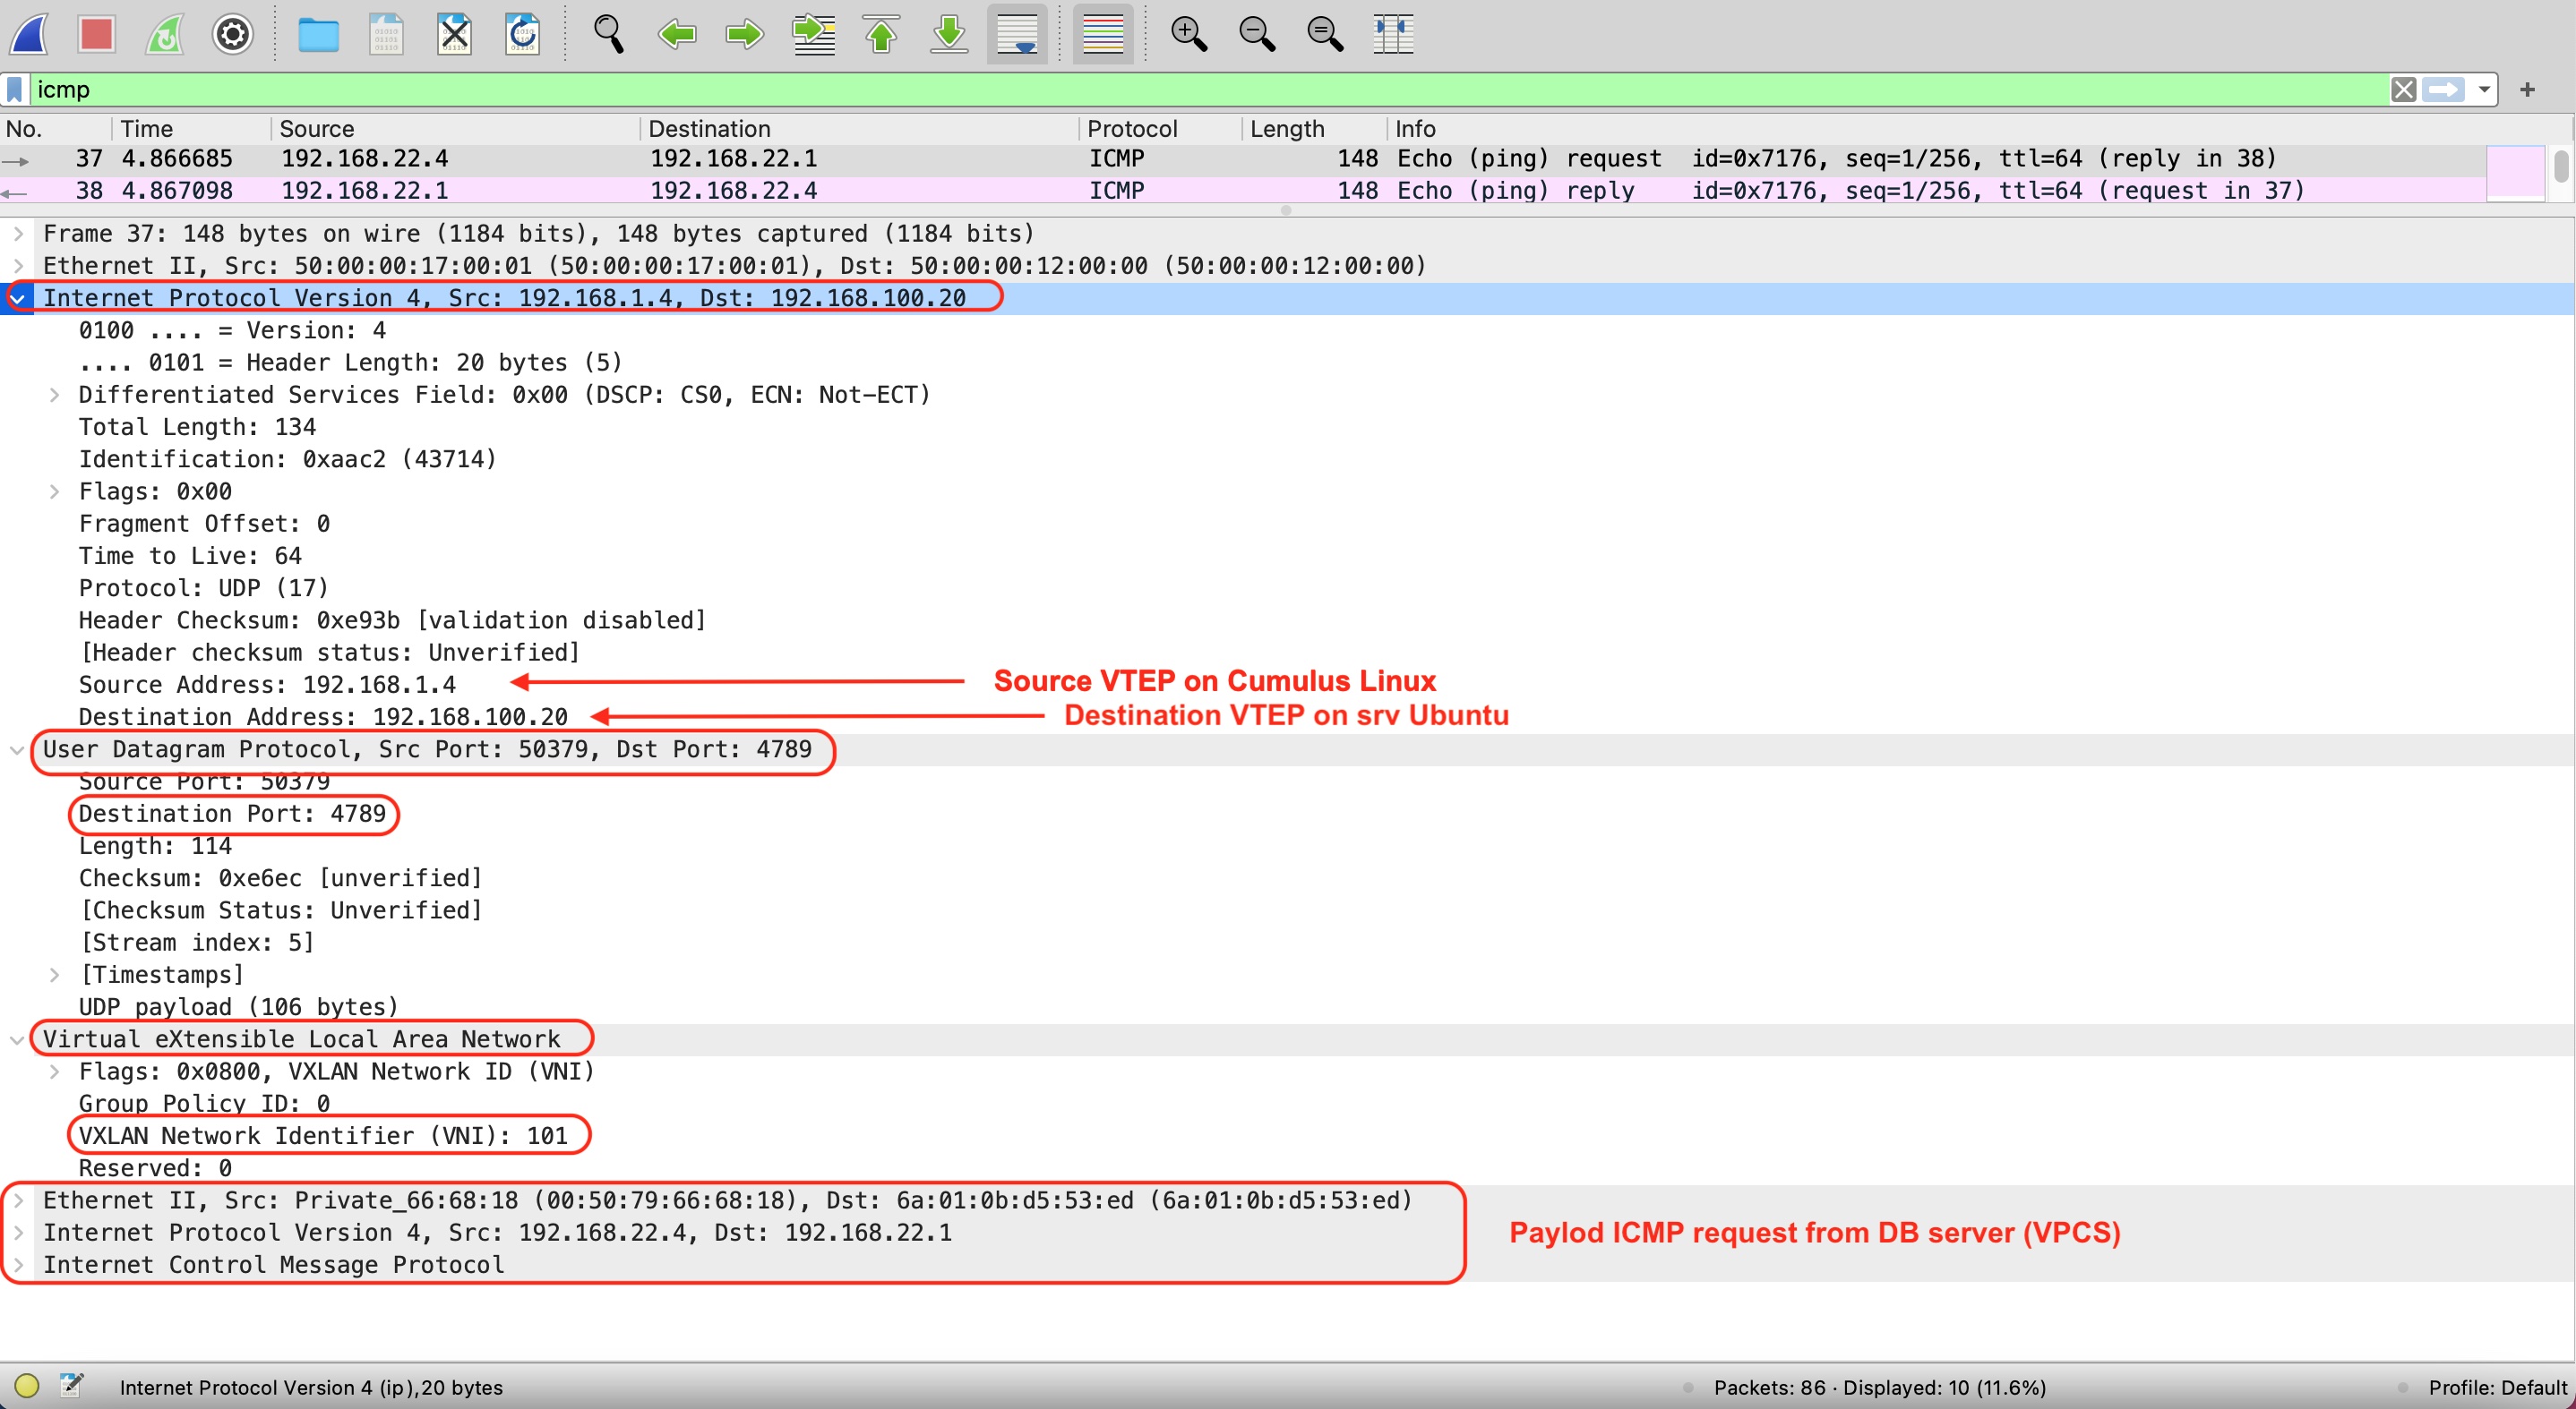The width and height of the screenshot is (2576, 1409).
Task: Stop capture with the red square icon
Action: click(x=97, y=35)
